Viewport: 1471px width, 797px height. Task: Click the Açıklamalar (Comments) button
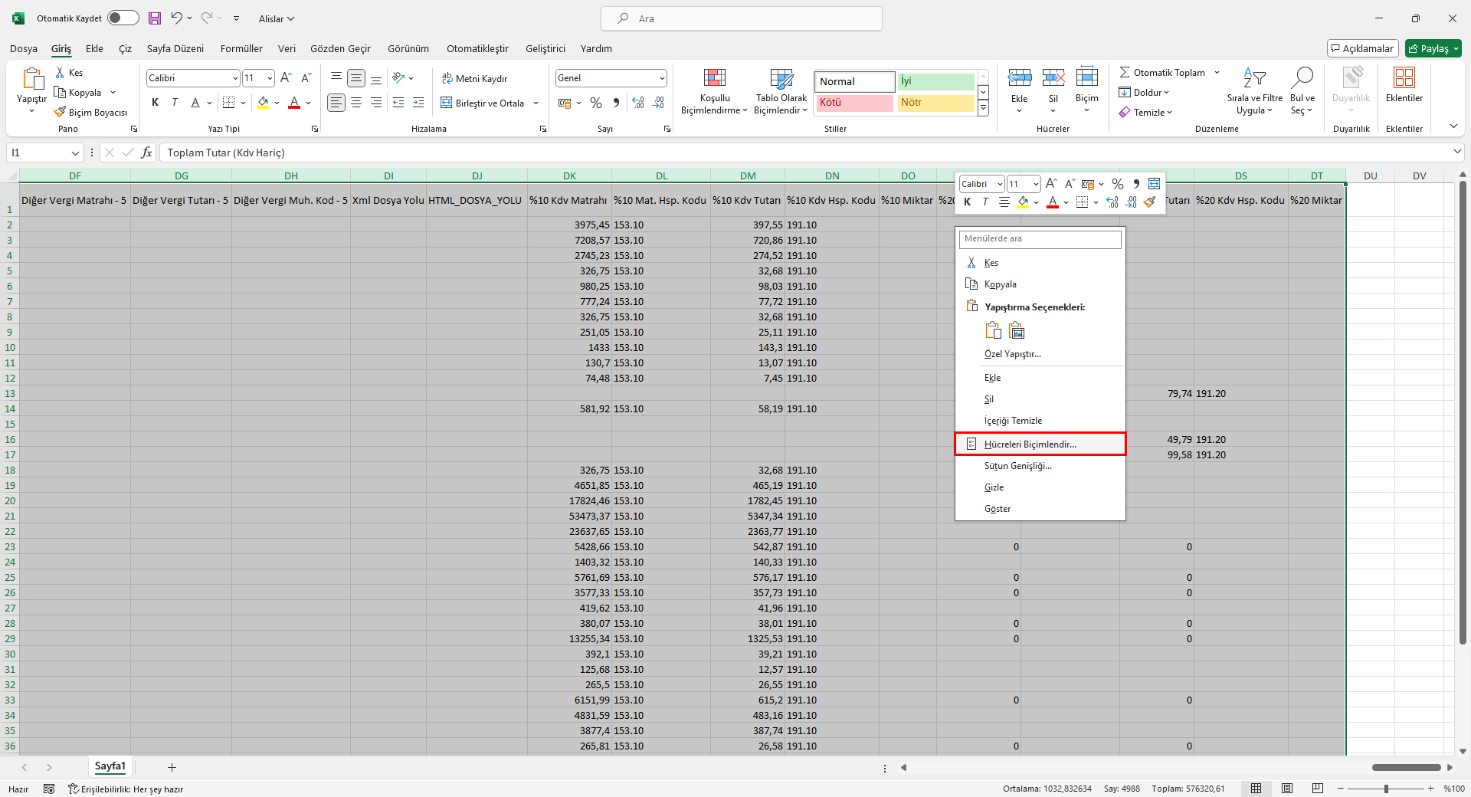1363,48
